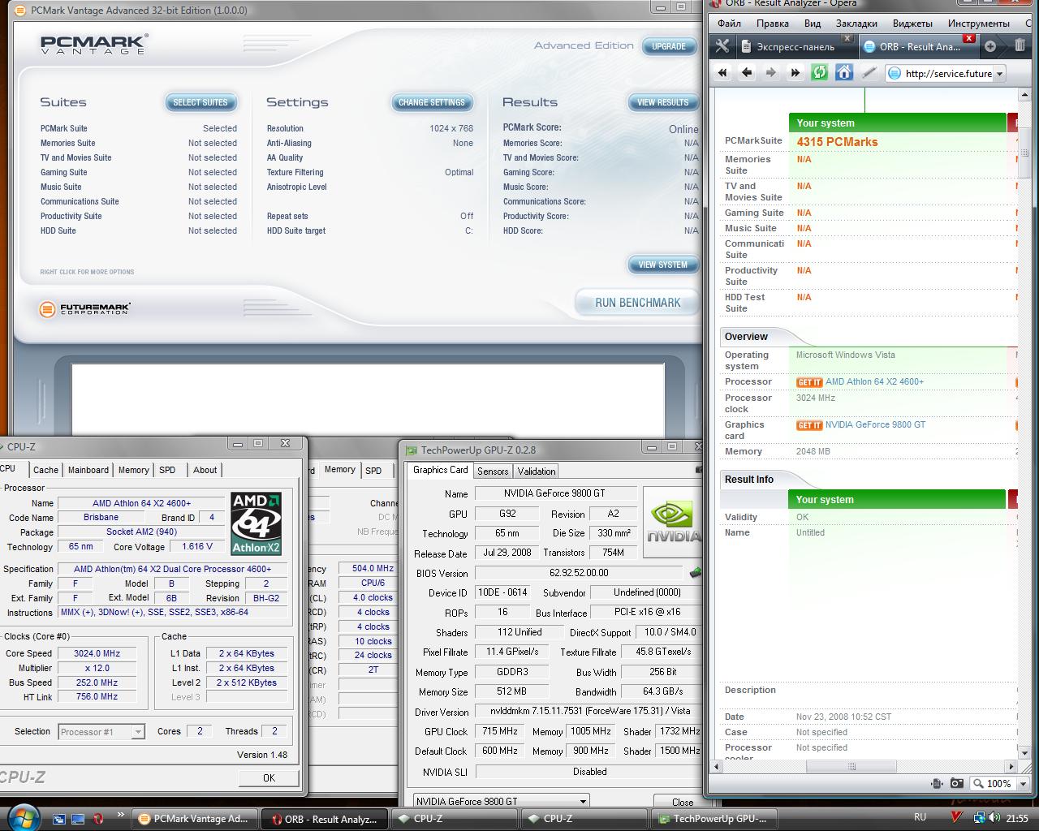
Task: Open Инструменты menu in Opera
Action: [978, 24]
